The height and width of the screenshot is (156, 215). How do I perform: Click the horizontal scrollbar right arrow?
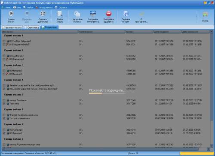point(209,149)
